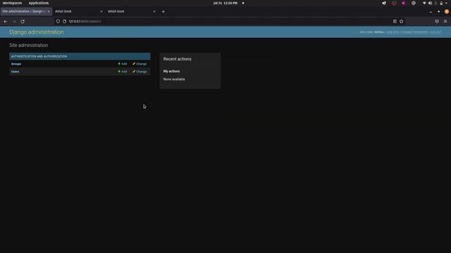Click Change link in the Users row
The image size is (451, 253).
140,72
